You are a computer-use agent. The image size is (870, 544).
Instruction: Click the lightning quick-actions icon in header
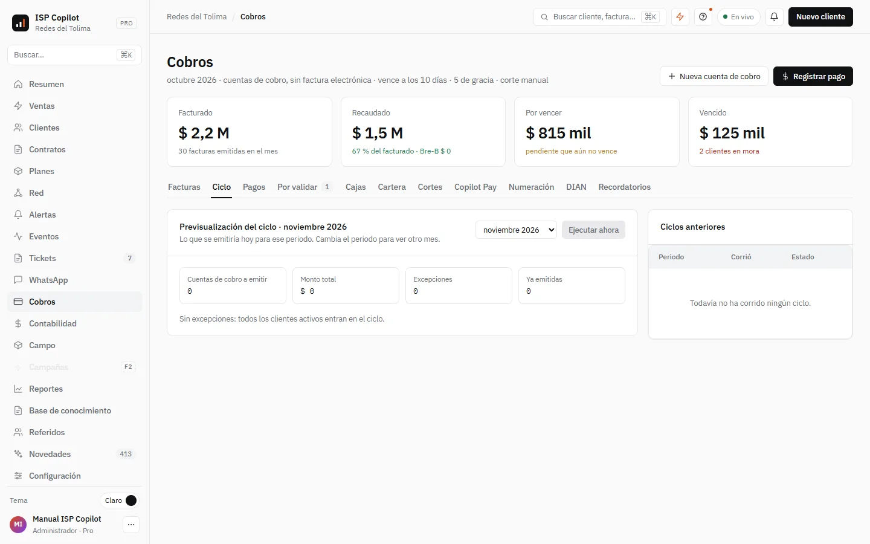[680, 17]
